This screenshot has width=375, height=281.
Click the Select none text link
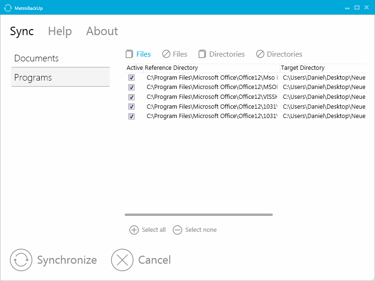pyautogui.click(x=201, y=230)
